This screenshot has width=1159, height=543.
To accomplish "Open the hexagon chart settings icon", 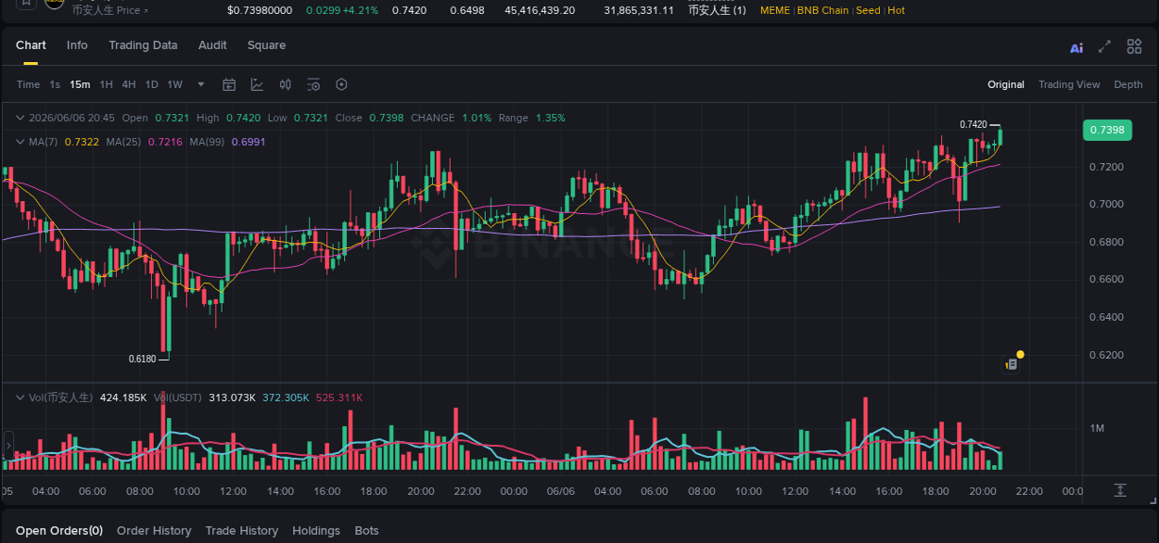I will 341,84.
